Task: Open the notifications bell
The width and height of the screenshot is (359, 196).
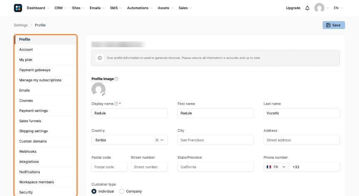Action: point(307,8)
